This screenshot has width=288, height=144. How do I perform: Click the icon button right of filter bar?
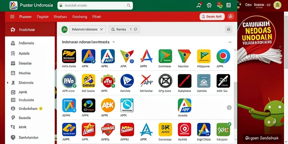[x=228, y=29]
